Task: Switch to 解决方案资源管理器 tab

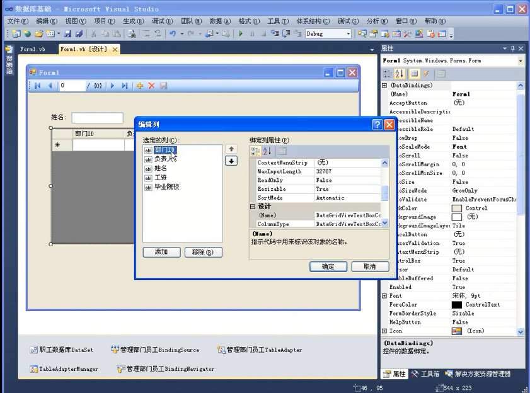Action: (x=478, y=373)
